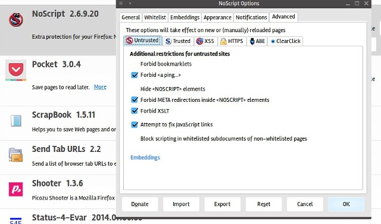Open Pocket's More link
The height and width of the screenshot is (224, 381).
pyautogui.click(x=100, y=87)
